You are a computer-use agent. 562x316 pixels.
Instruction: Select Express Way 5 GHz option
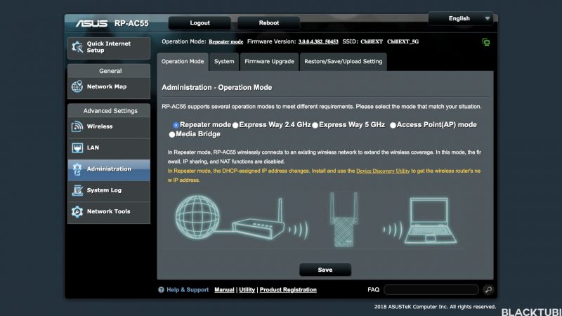(x=315, y=125)
